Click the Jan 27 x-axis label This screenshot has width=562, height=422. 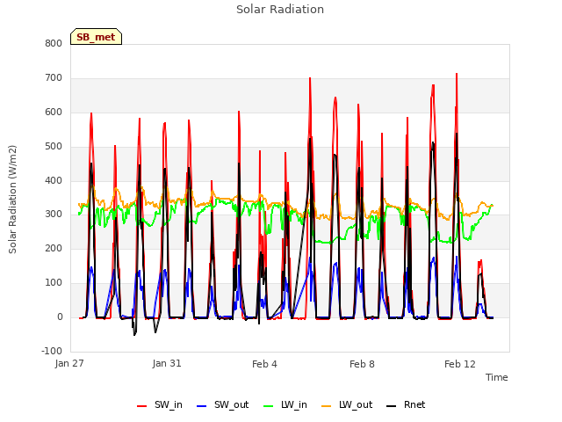pos(69,363)
